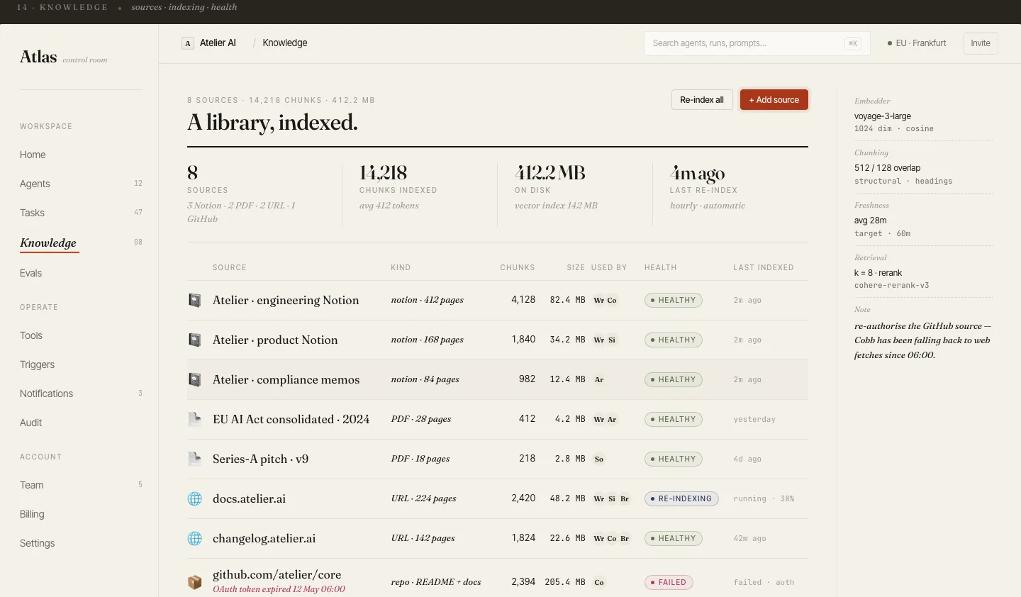The image size is (1021, 597).
Task: Click the Co agent badge on engineering Notion row
Action: (x=612, y=300)
